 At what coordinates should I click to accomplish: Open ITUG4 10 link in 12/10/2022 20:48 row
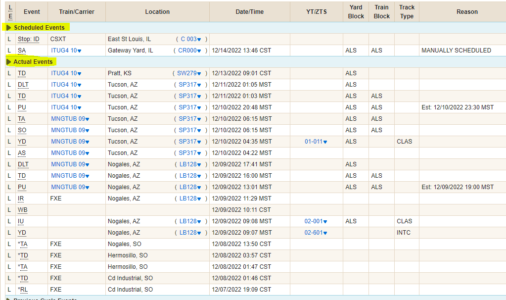[x=66, y=107]
